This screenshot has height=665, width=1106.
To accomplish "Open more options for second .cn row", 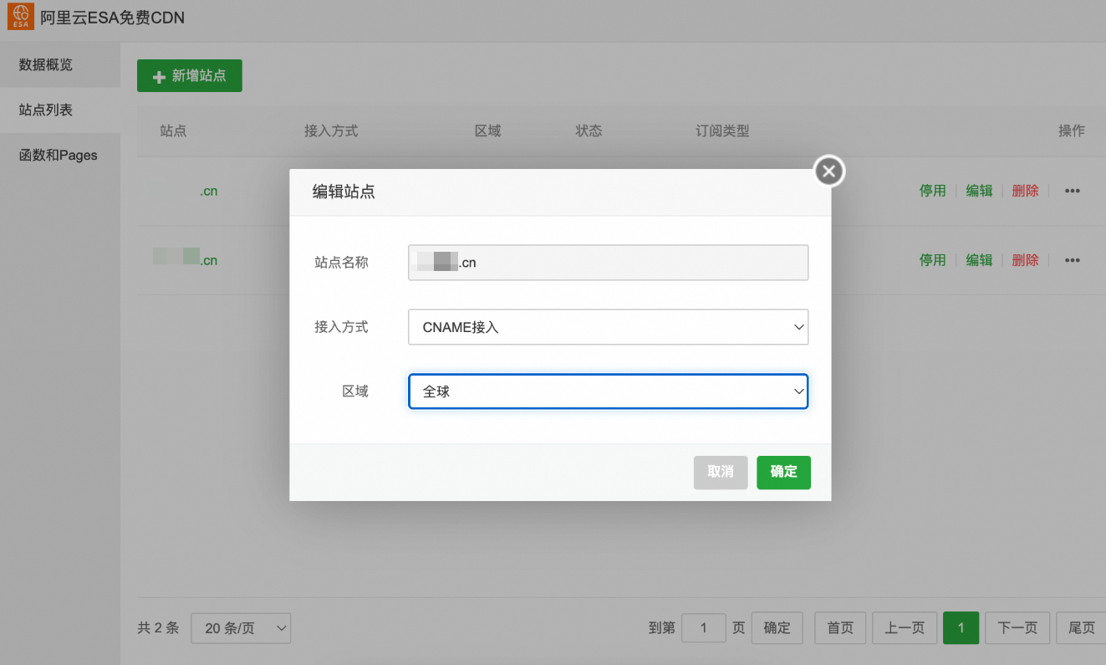I will coord(1073,260).
